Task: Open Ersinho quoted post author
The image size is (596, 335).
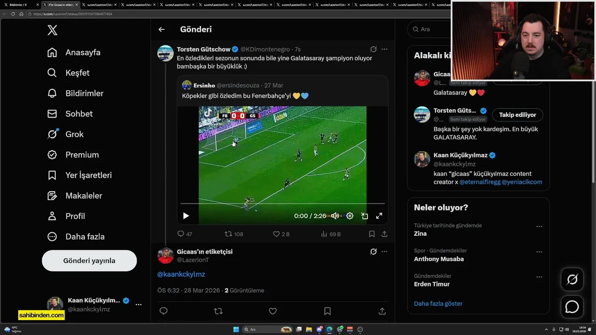Action: 204,85
